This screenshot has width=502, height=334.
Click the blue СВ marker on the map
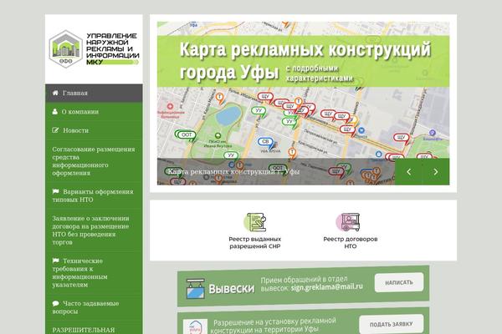266,143
